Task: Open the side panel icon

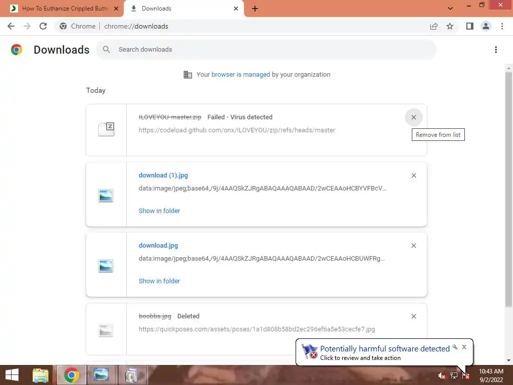Action: (470, 26)
